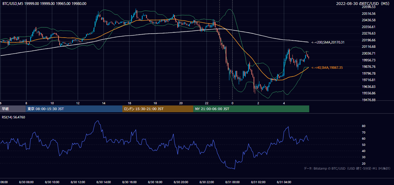The height and width of the screenshot is (185, 394).
Task: Click hour tick '16' under the price chart
Action: coord(129,103)
